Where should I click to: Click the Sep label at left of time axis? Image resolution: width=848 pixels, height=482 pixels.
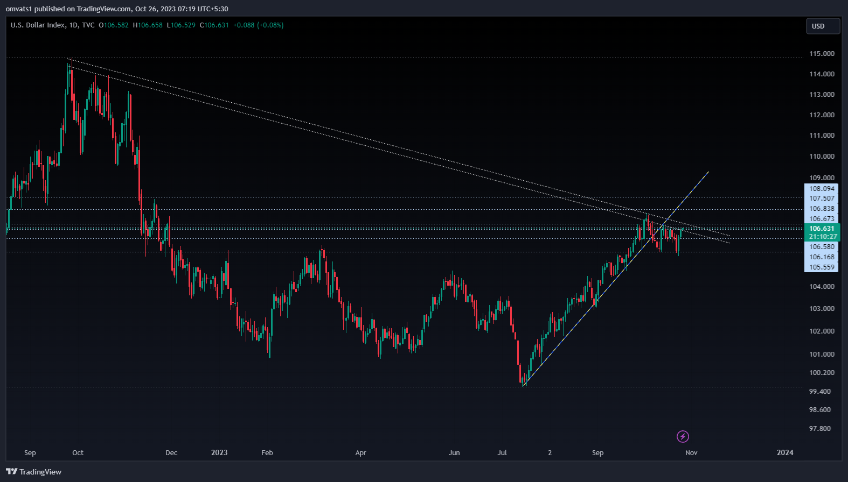(x=30, y=452)
